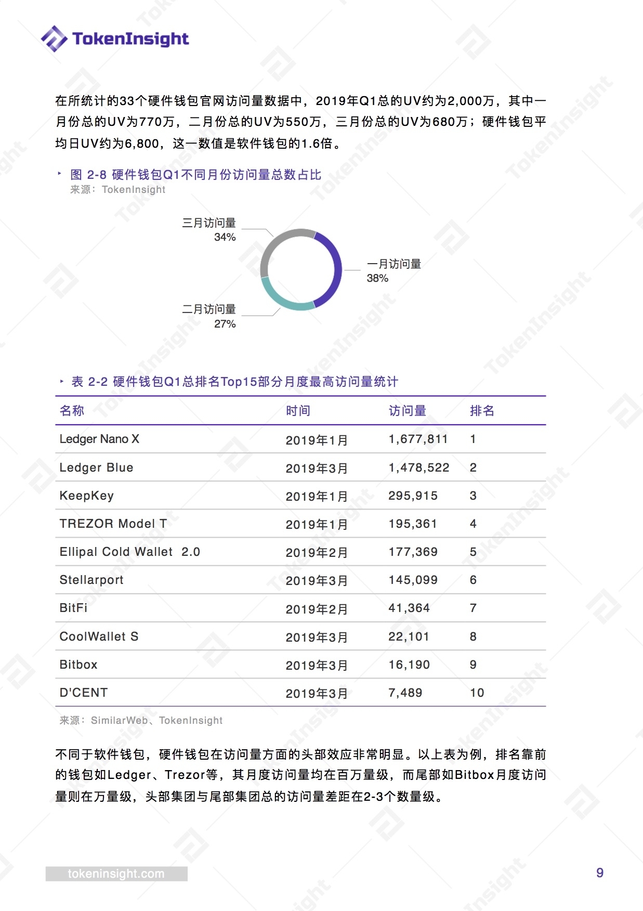Click the date cell in the Ledger Blue row
Image resolution: width=643 pixels, height=911 pixels.
click(x=317, y=468)
